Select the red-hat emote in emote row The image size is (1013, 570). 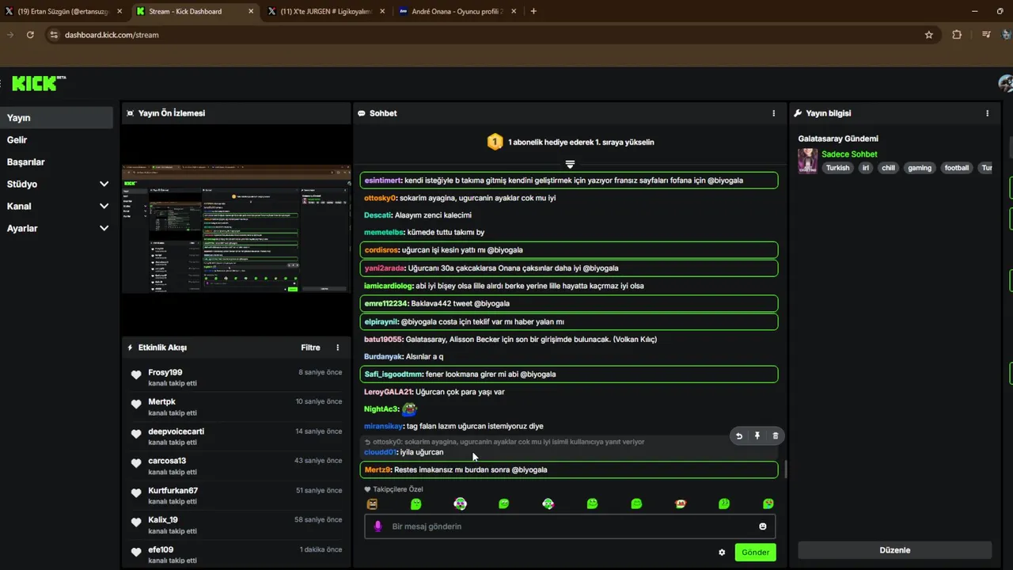point(680,504)
